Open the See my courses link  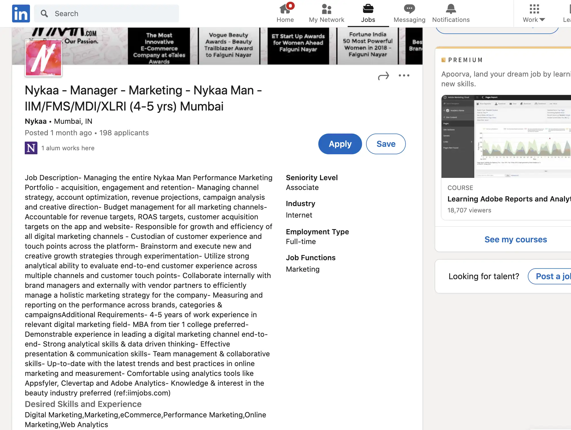[x=515, y=239]
